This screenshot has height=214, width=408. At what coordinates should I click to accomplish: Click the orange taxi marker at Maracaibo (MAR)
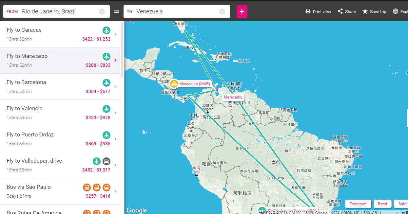(174, 84)
